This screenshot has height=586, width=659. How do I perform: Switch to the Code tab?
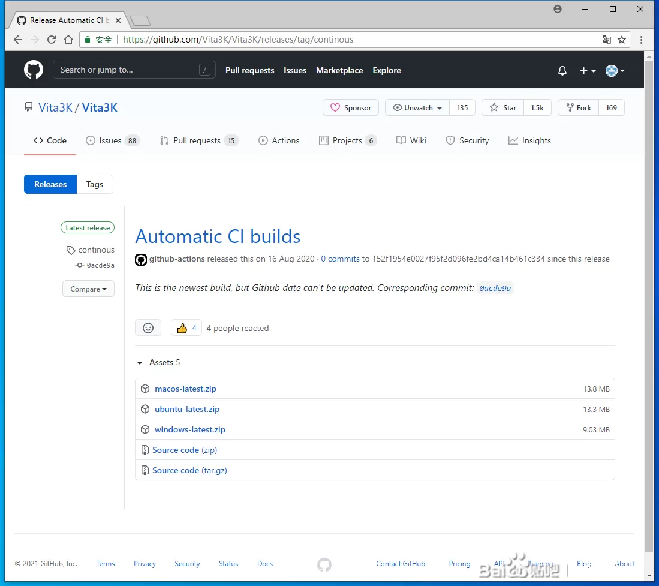[x=50, y=140]
